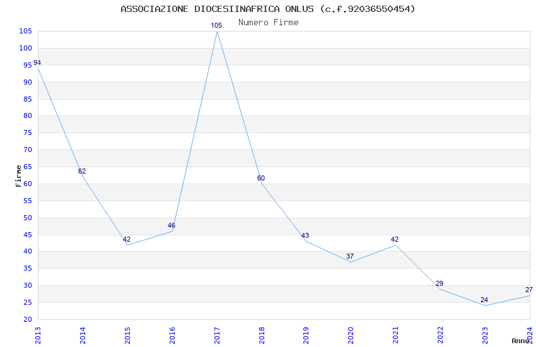The height and width of the screenshot is (347, 536).
Task: Click the 2016 year tick label
Action: click(172, 336)
